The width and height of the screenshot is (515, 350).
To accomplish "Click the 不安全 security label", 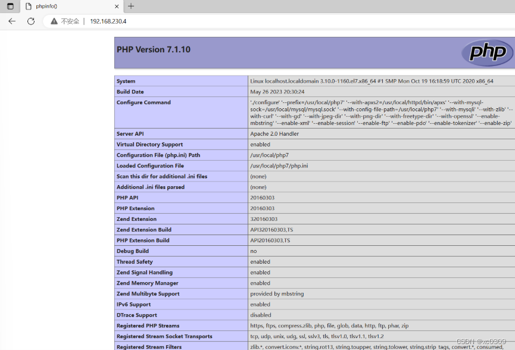I will (x=70, y=21).
